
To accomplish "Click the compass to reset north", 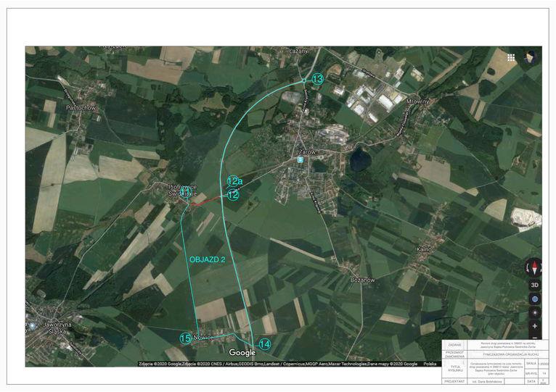I will point(534,267).
